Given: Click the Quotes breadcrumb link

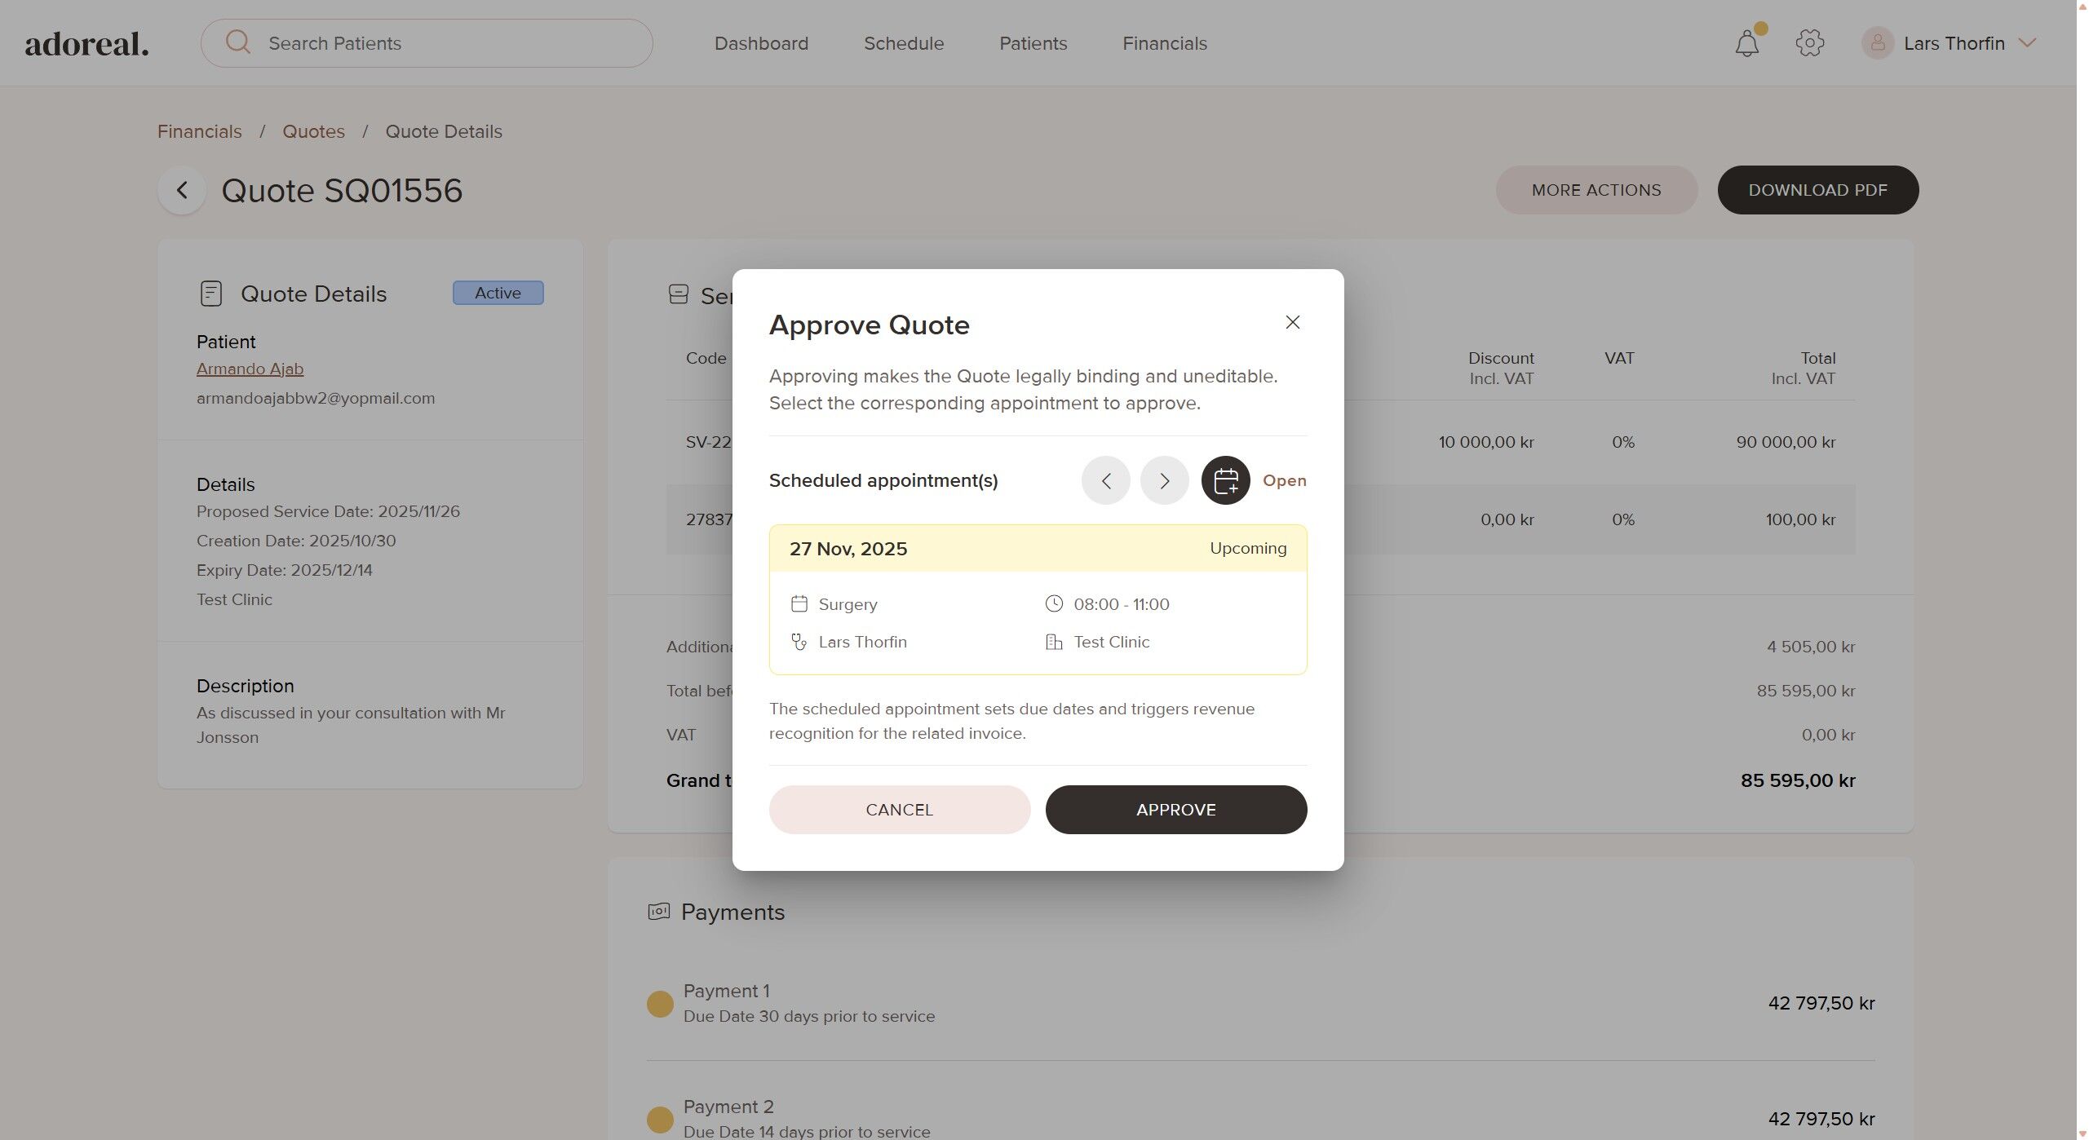Looking at the screenshot, I should tap(313, 131).
